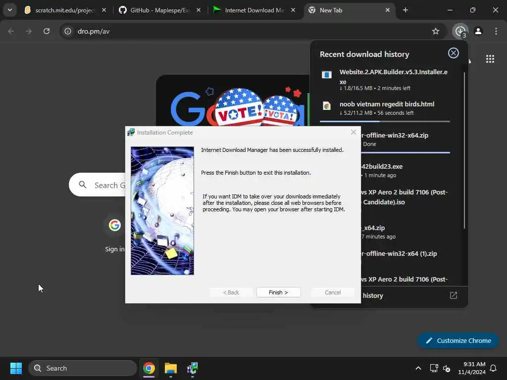The width and height of the screenshot is (507, 380).
Task: Go back with the back arrow
Action: (11, 31)
